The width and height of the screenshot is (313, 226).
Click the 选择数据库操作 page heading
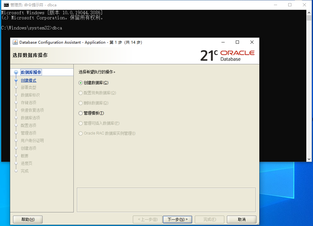coord(30,55)
